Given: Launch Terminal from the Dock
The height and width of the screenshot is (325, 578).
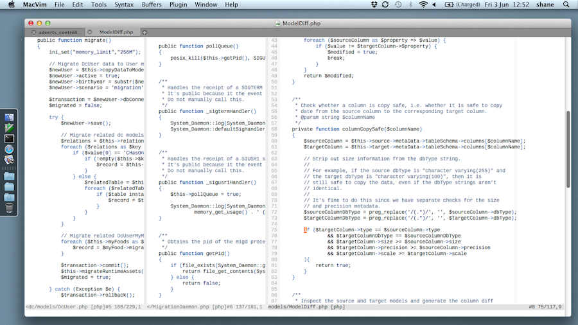Looking at the screenshot, I should (9, 138).
